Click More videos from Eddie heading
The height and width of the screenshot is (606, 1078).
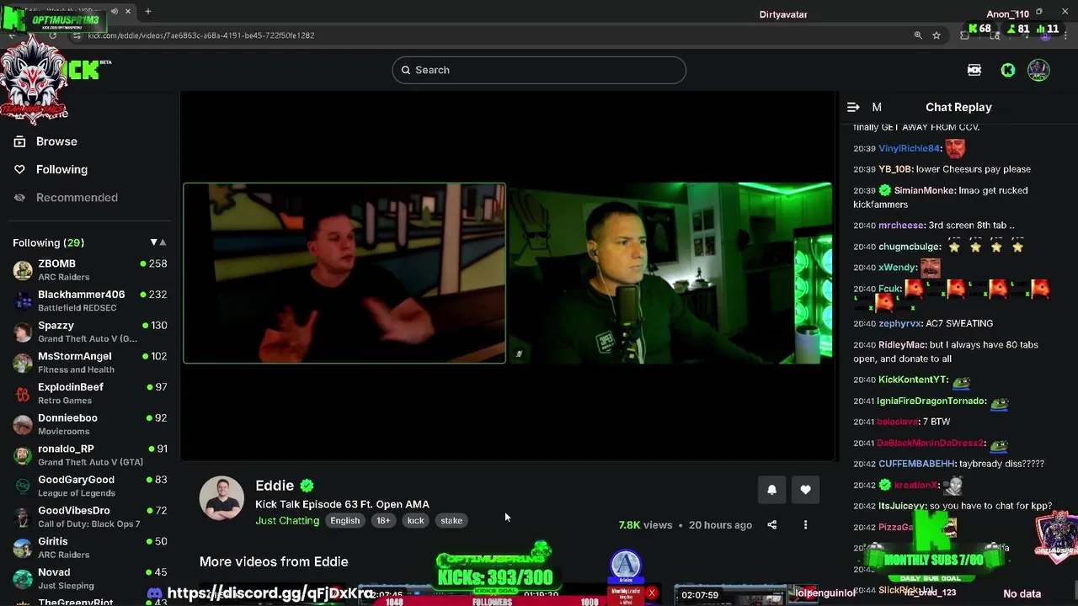tap(274, 561)
